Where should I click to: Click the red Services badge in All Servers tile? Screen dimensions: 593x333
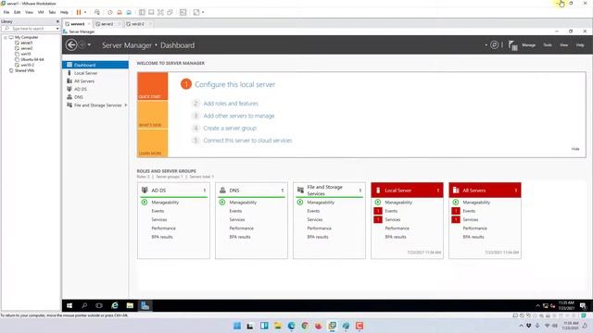pos(456,220)
